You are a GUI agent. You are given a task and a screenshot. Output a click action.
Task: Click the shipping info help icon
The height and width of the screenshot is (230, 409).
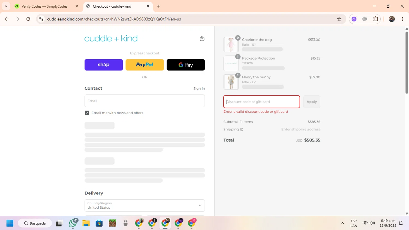coord(242,130)
